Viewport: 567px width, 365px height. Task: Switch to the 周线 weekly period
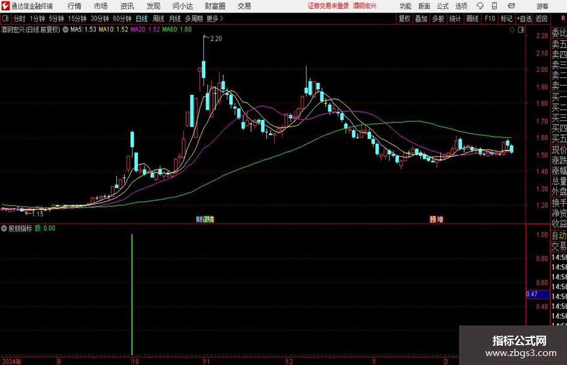coord(158,19)
